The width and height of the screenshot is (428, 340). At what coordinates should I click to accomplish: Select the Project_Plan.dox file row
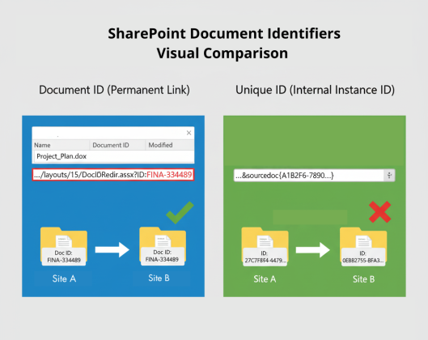coord(113,156)
